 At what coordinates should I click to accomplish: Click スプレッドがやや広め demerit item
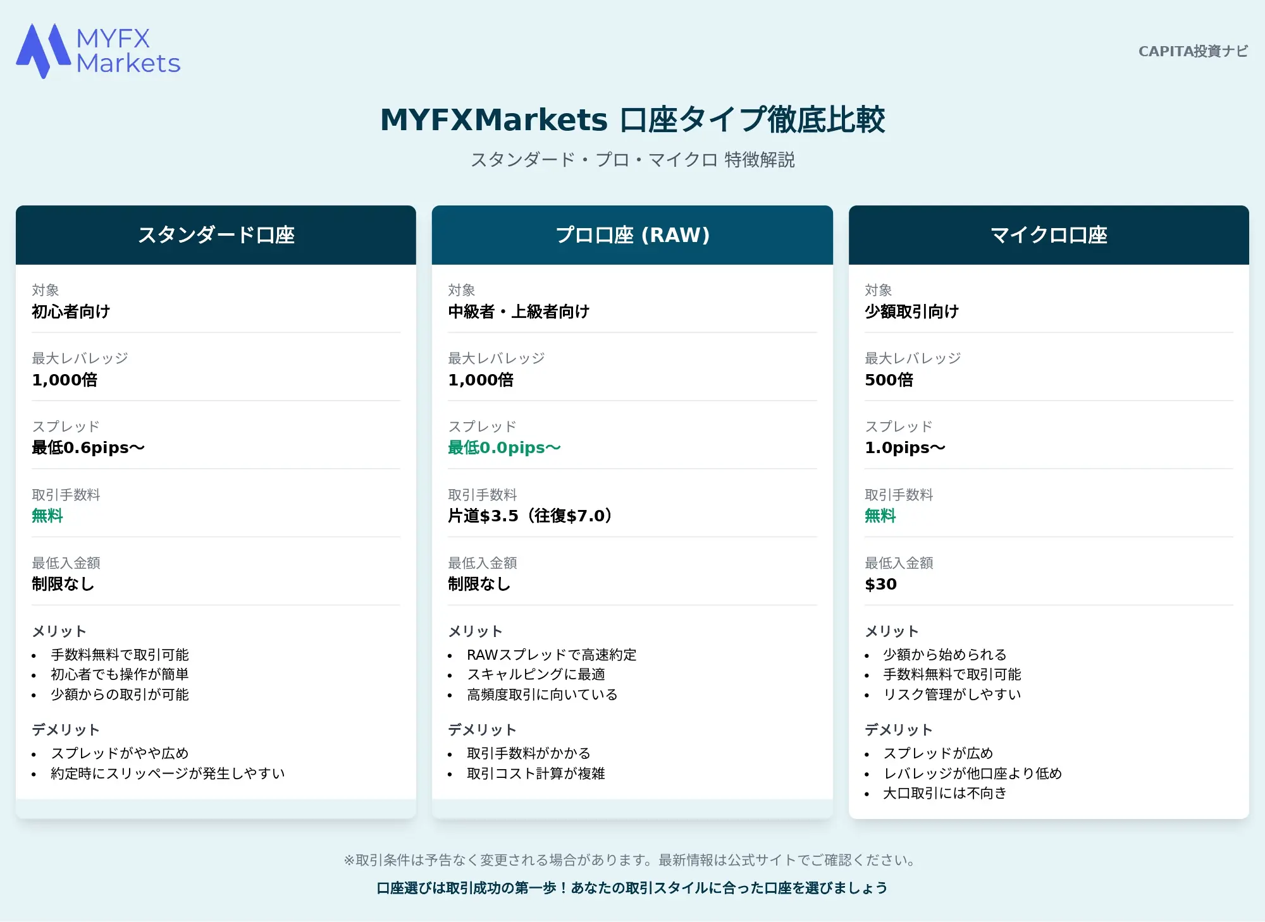[120, 753]
